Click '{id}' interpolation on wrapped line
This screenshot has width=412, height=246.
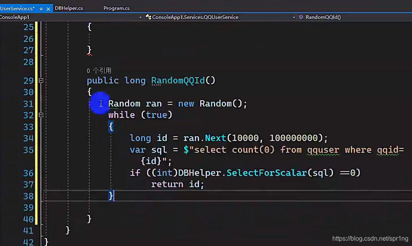(x=151, y=161)
